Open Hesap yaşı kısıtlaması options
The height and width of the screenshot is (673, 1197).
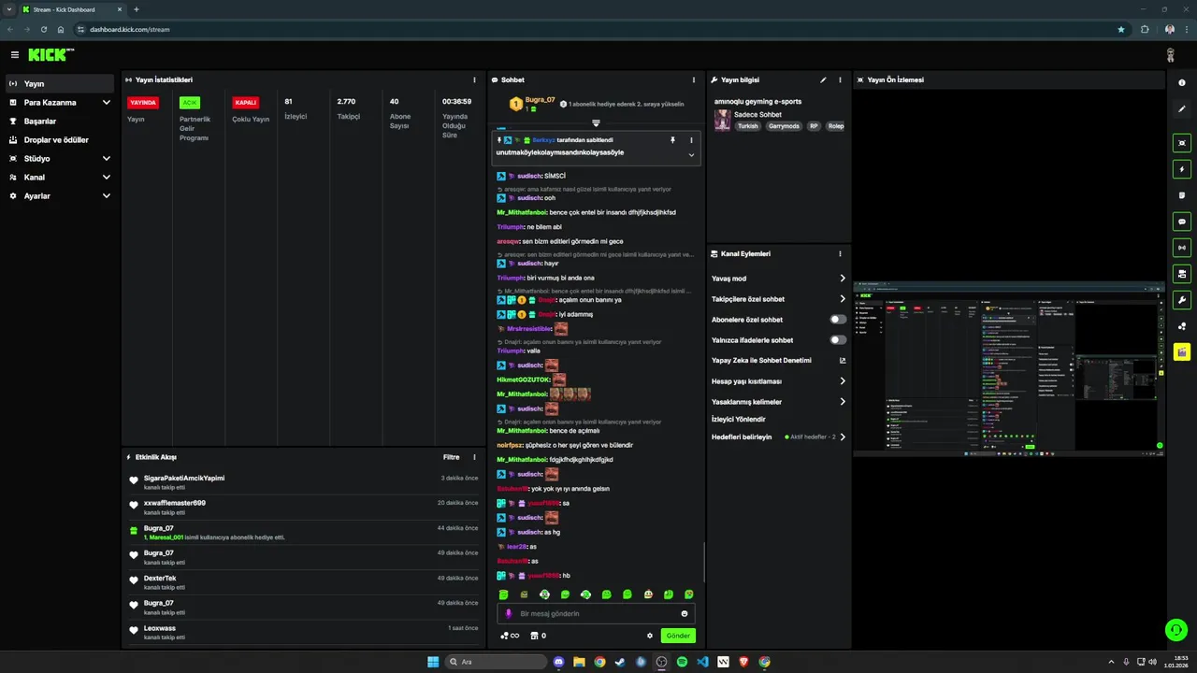[x=842, y=381]
